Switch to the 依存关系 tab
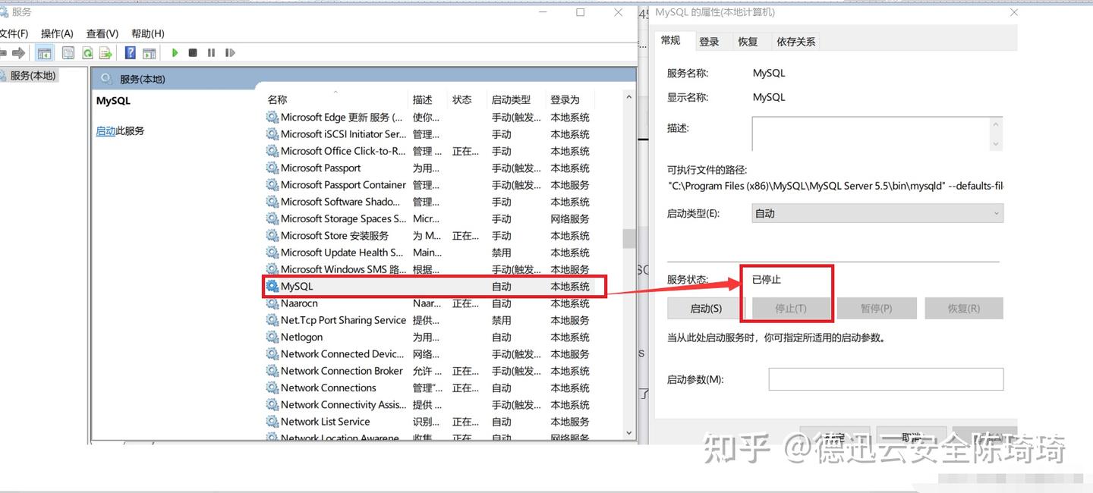 (795, 41)
